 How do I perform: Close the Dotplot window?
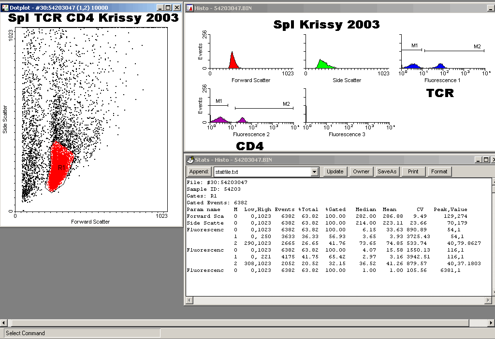pos(176,8)
